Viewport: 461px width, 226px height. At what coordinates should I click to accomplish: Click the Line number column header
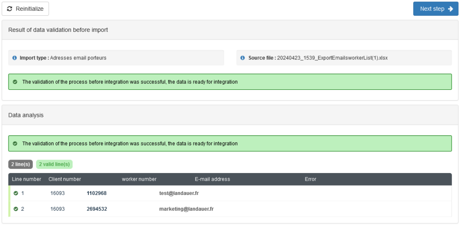(27, 179)
